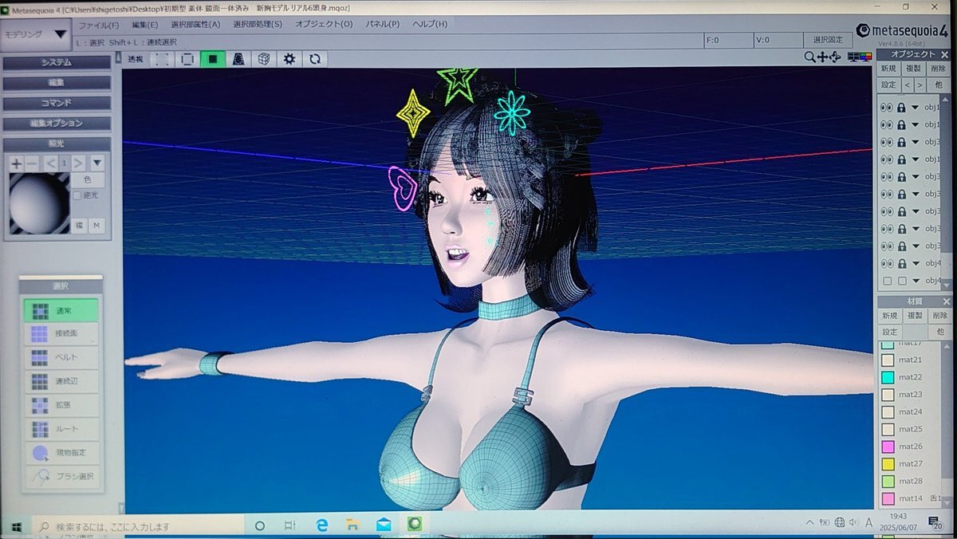Click the 選択固定 button
957x539 pixels.
[827, 39]
